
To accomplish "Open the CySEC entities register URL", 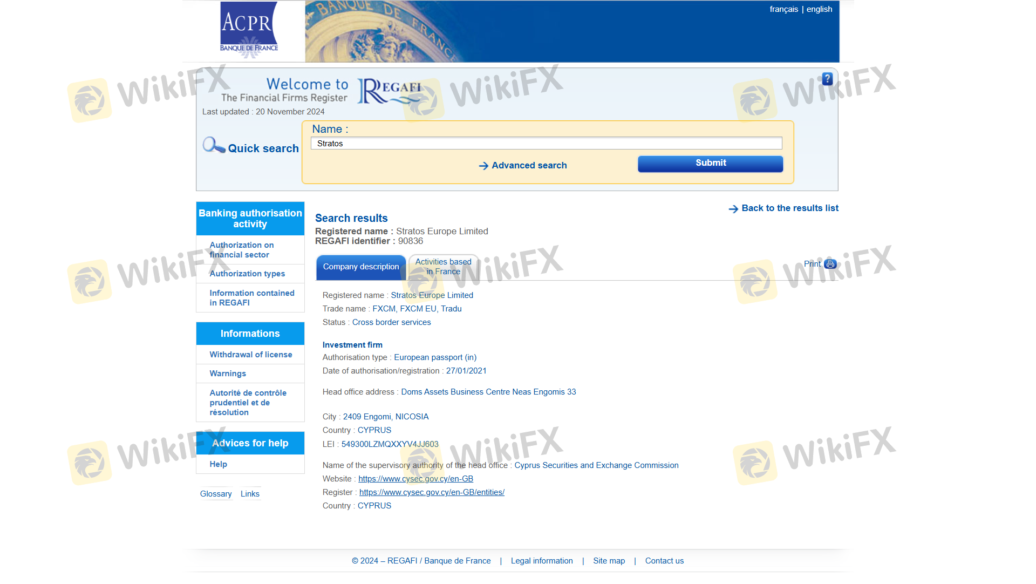I will [432, 492].
